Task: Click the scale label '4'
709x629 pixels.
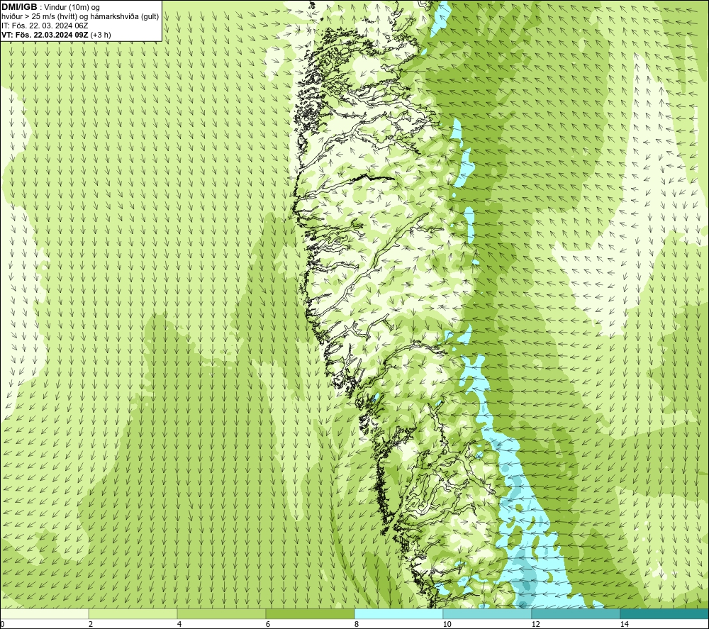Action: (x=179, y=624)
